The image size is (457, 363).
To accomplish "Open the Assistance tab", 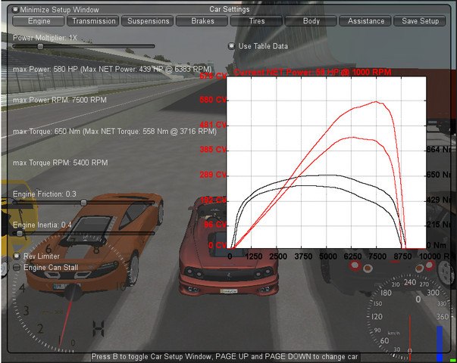I will 366,21.
